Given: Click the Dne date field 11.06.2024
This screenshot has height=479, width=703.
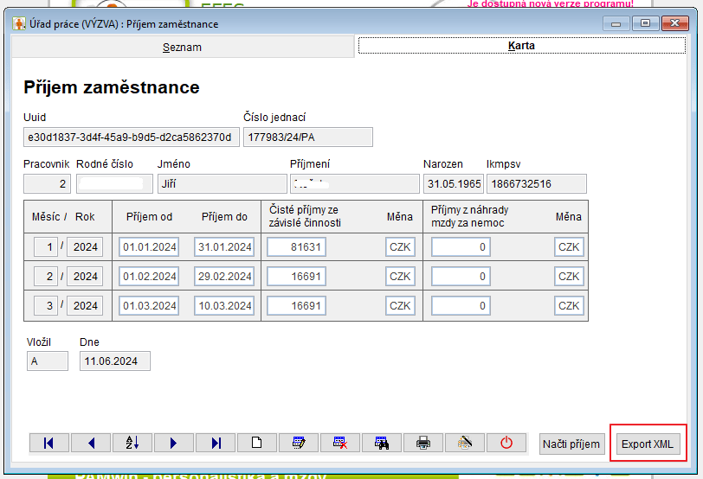Looking at the screenshot, I should [115, 361].
